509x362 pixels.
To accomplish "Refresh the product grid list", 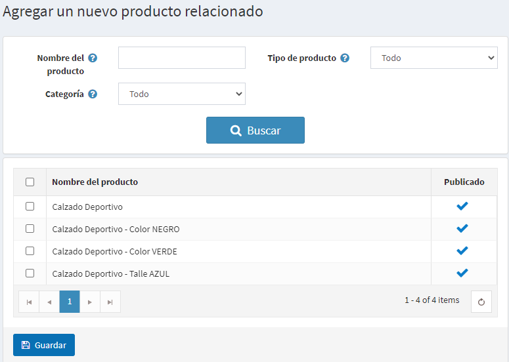I will 481,302.
